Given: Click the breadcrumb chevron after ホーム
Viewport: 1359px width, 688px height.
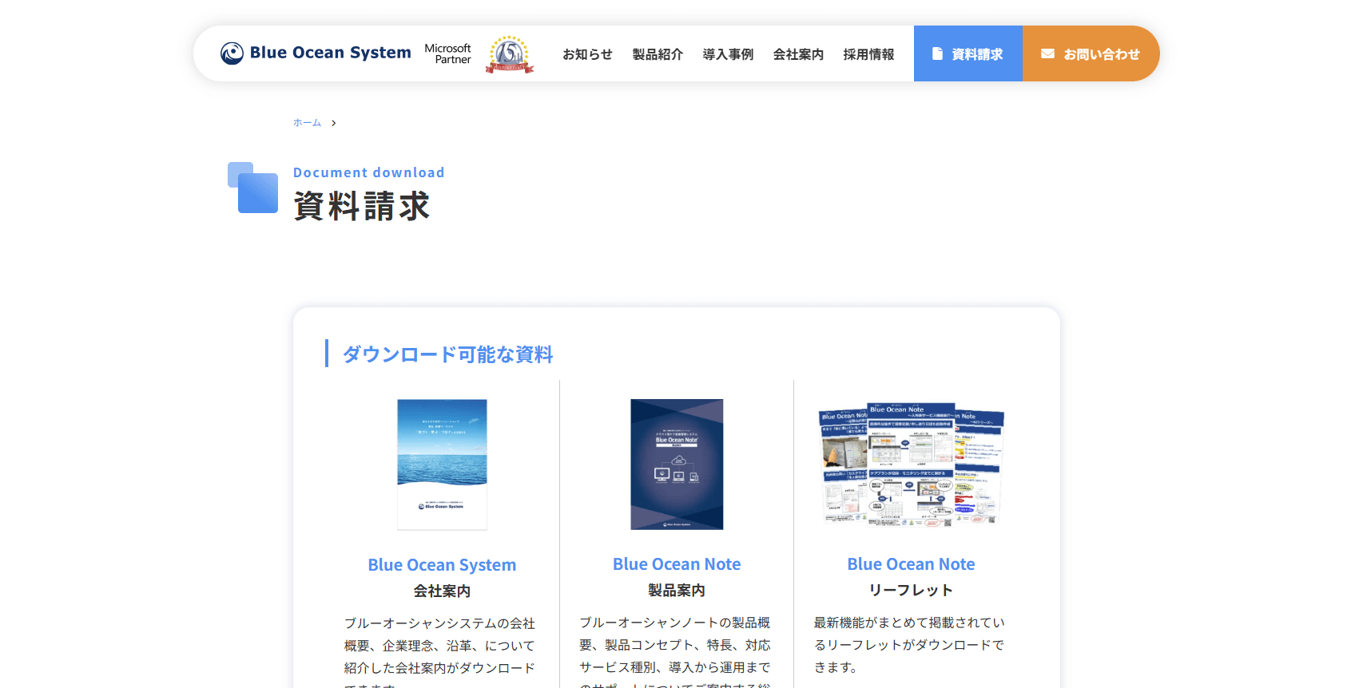Looking at the screenshot, I should 333,123.
